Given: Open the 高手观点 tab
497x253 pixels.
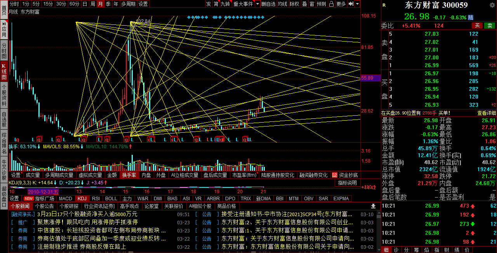Looking at the screenshot, I should tap(129, 206).
